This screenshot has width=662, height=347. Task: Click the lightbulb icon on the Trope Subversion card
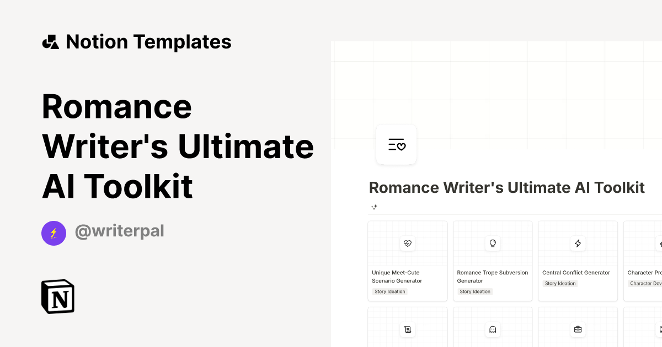tap(493, 243)
